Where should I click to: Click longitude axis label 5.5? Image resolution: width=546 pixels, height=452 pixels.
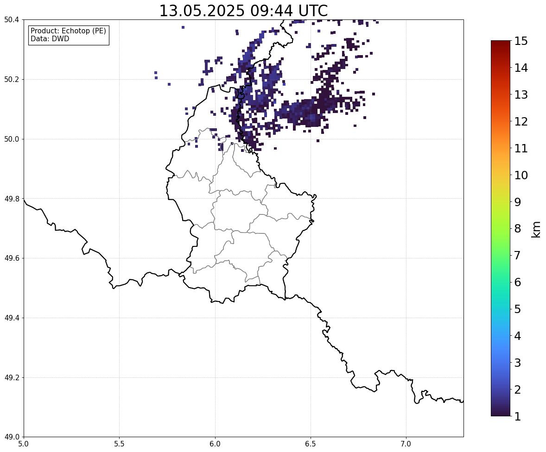click(120, 444)
